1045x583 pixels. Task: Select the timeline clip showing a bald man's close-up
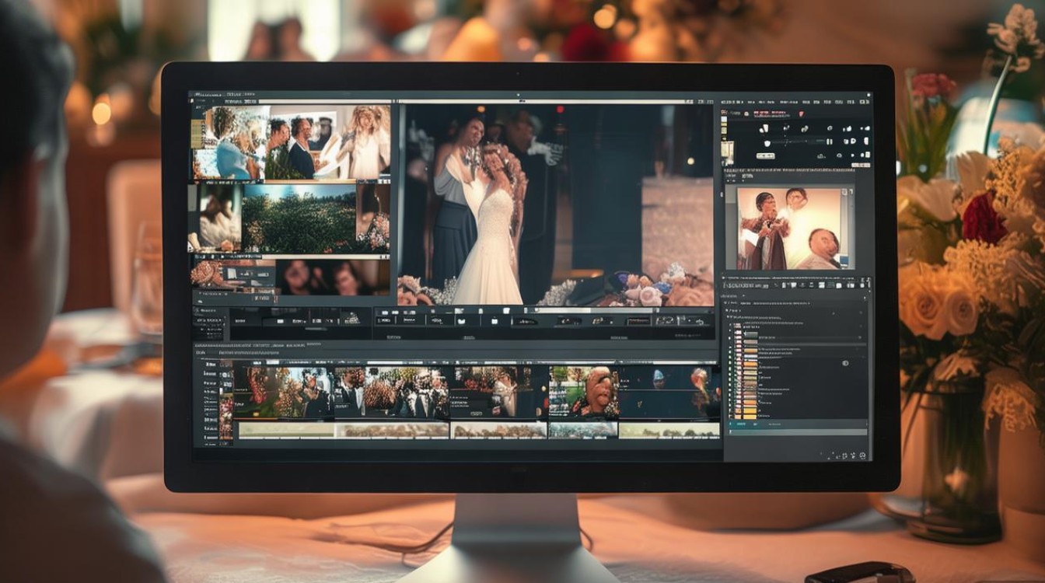[x=583, y=393]
